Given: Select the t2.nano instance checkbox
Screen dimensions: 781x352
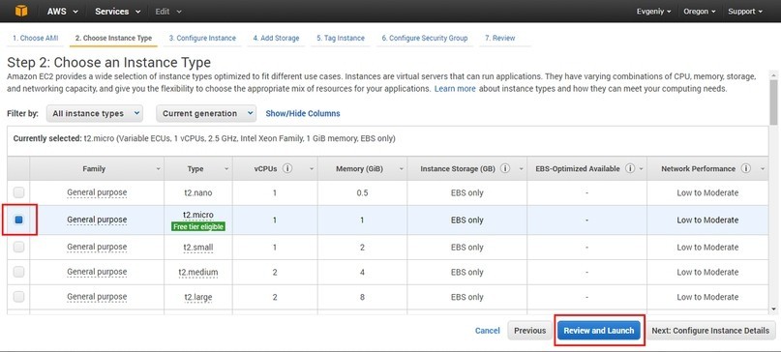Looking at the screenshot, I should [18, 192].
